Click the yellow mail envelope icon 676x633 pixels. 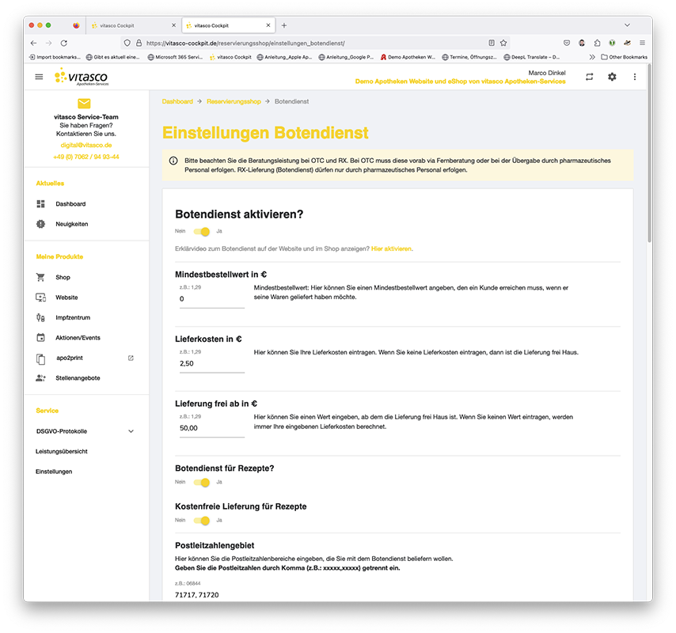84,104
